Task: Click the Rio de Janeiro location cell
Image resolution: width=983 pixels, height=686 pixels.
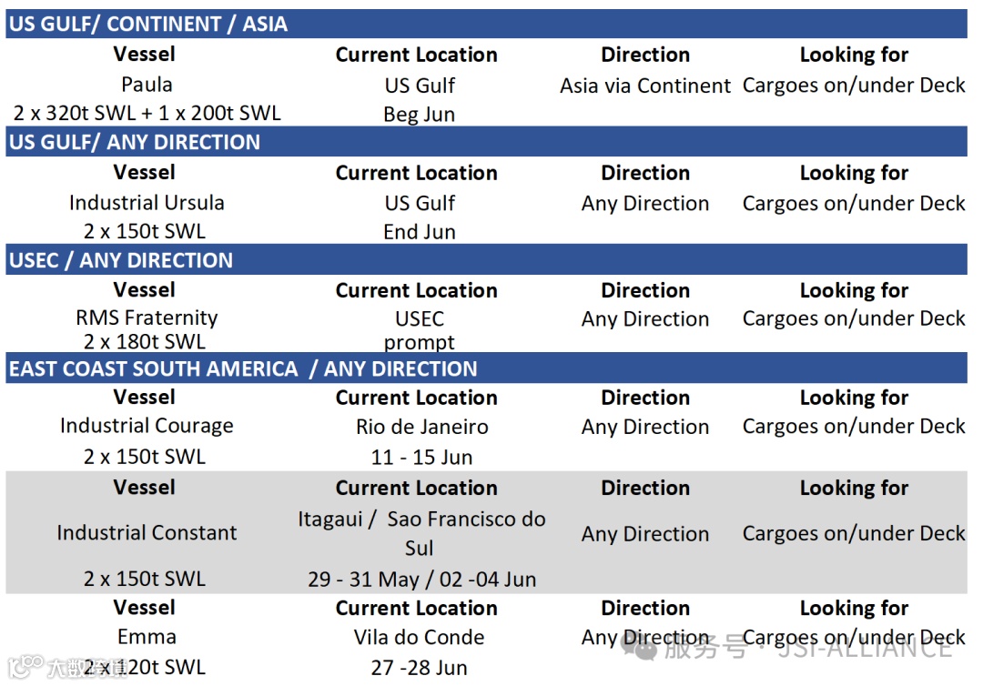Action: pos(421,427)
